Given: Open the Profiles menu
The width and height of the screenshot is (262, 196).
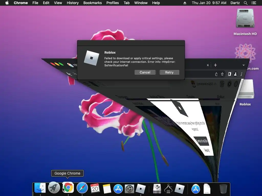Looking at the screenshot, I should pyautogui.click(x=113, y=3).
